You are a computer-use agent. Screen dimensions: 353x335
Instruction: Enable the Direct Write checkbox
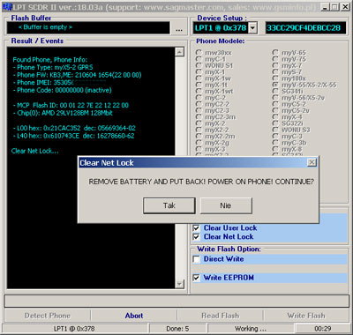pos(196,259)
